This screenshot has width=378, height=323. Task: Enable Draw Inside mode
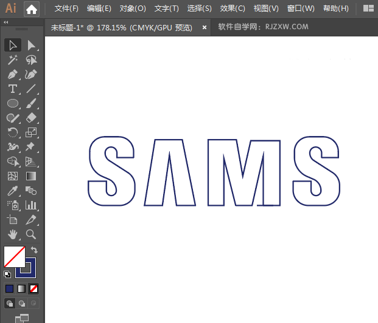point(33,304)
